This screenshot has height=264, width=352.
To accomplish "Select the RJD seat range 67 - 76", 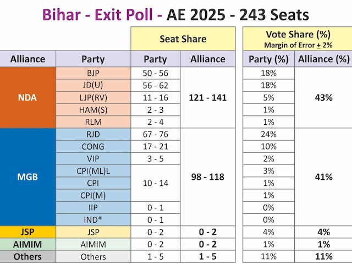I will tap(155, 134).
